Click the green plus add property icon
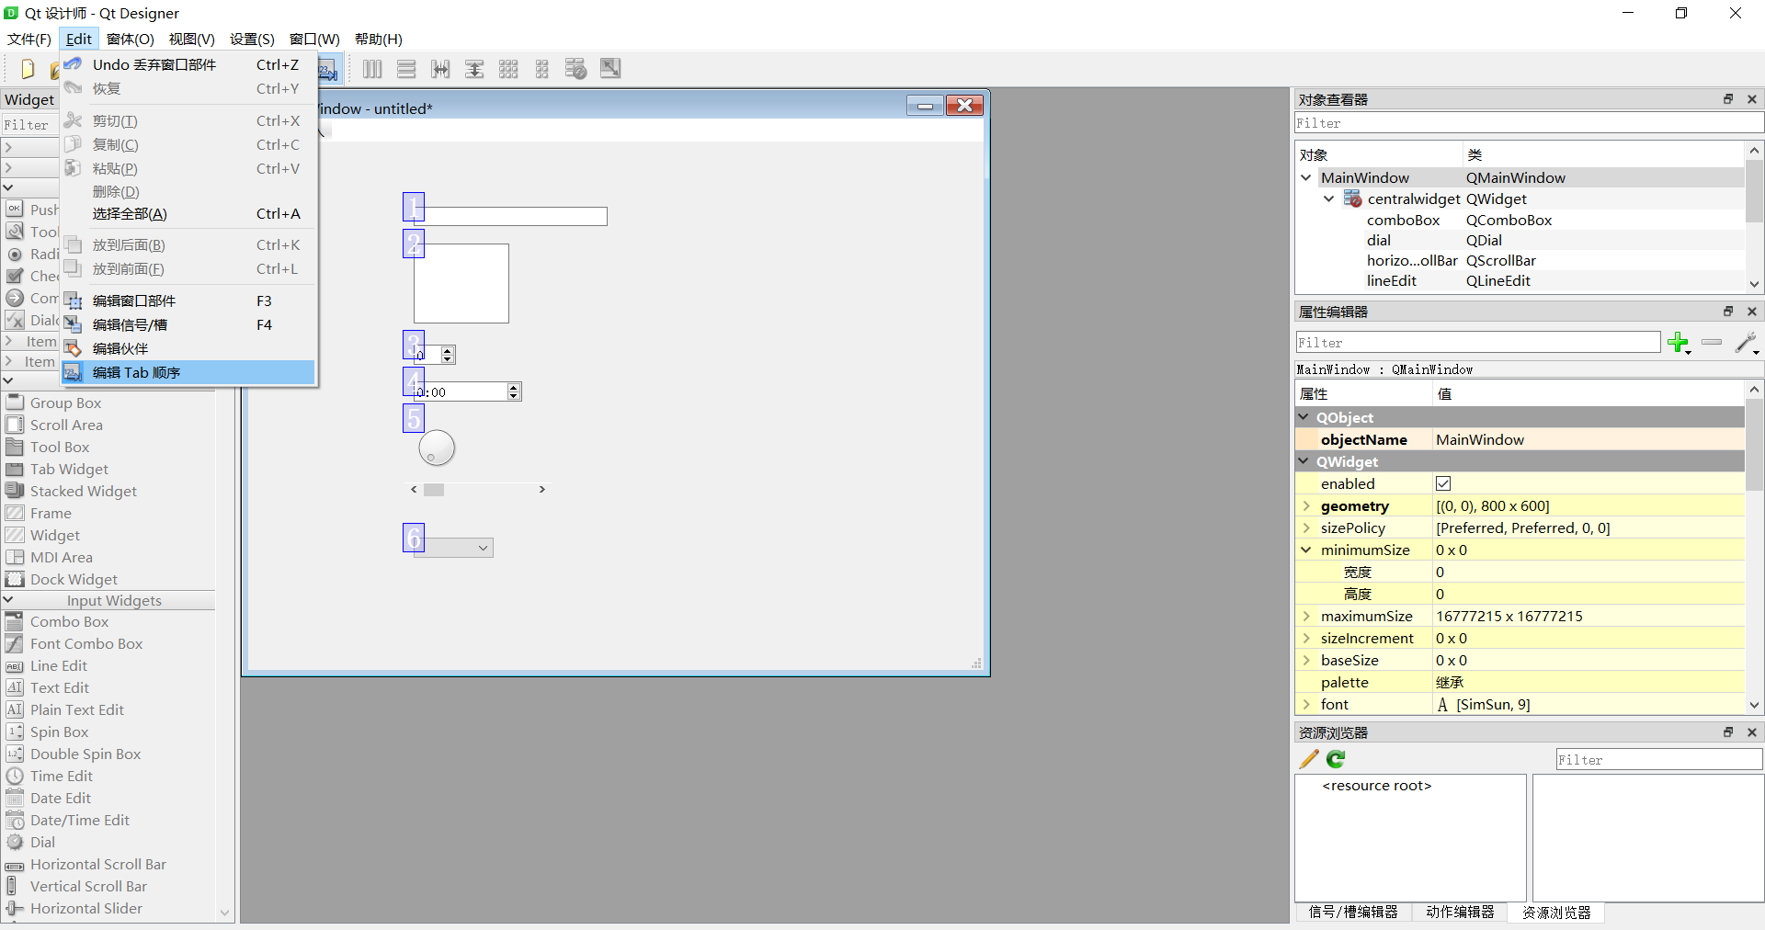Screen dimensions: 1765x930 pos(1679,343)
